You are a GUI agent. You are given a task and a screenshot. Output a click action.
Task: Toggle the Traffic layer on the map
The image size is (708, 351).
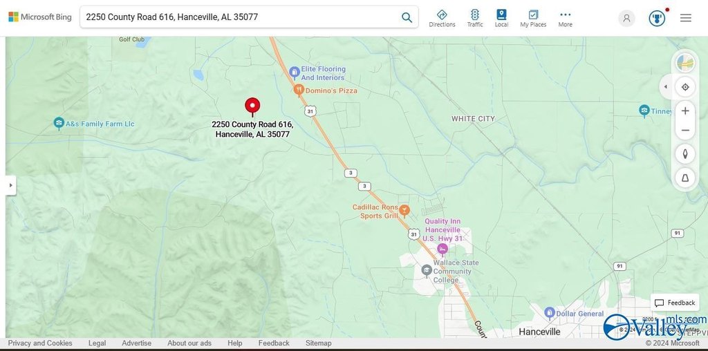point(475,18)
